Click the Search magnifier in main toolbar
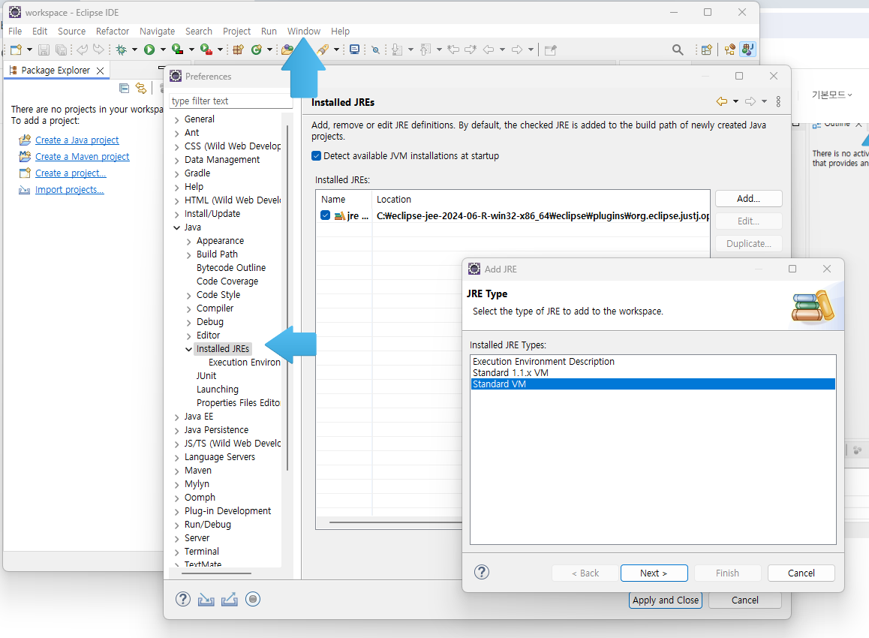This screenshot has width=869, height=638. click(x=677, y=50)
